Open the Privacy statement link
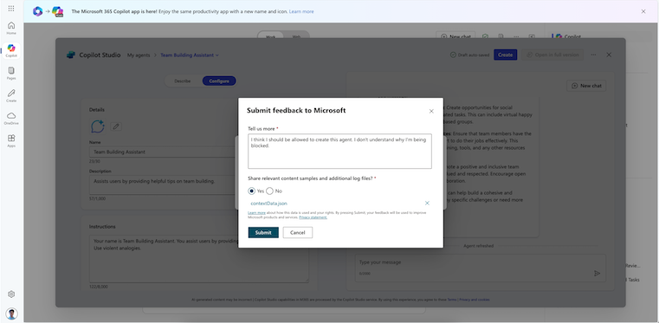The image size is (659, 323). (x=313, y=217)
